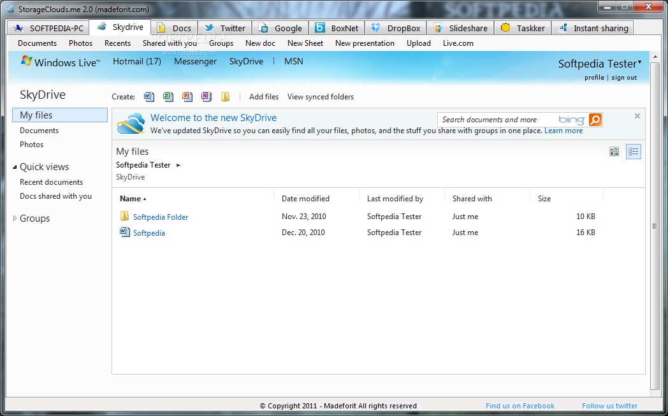Open the Softpedia Folder link

pos(161,217)
